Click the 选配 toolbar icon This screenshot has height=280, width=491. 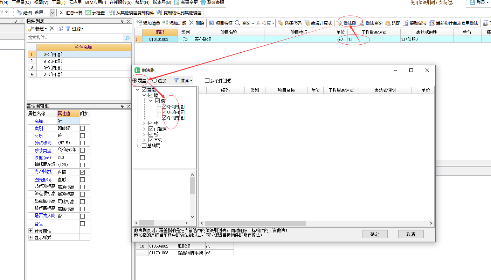pyautogui.click(x=388, y=23)
